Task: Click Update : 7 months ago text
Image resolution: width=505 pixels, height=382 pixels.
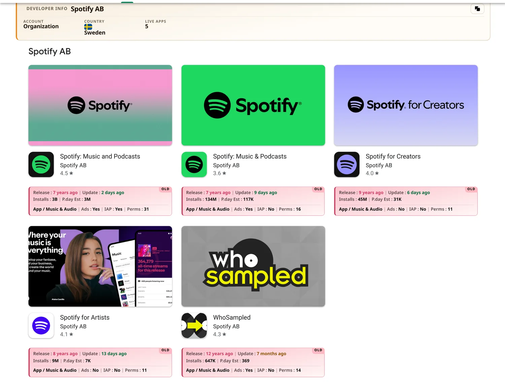Action: click(262, 354)
